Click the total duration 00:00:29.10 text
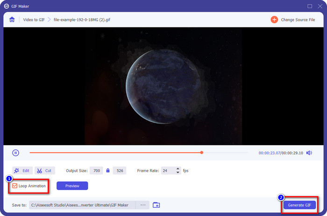 pyautogui.click(x=292, y=153)
